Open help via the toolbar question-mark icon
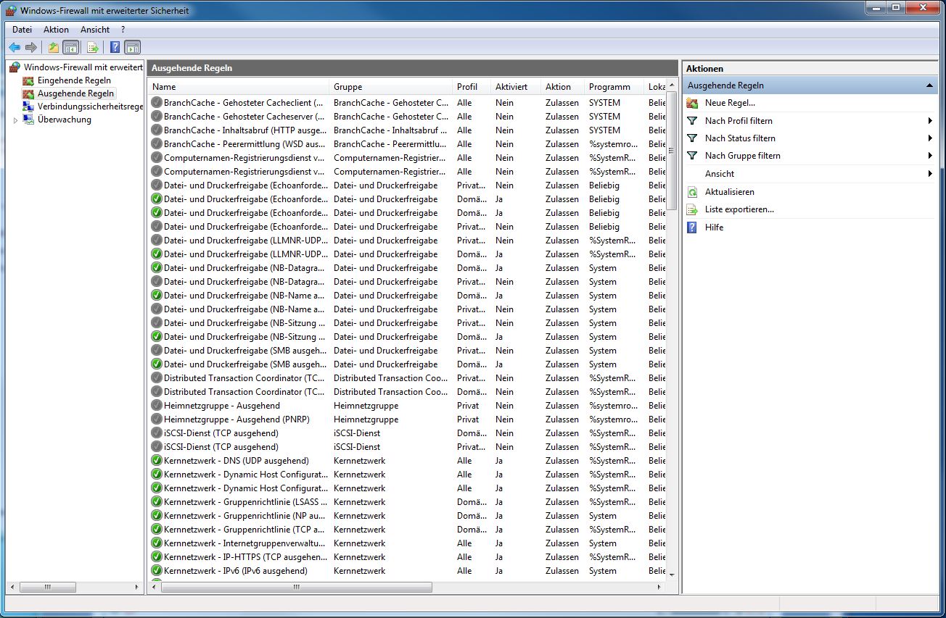 coord(115,48)
